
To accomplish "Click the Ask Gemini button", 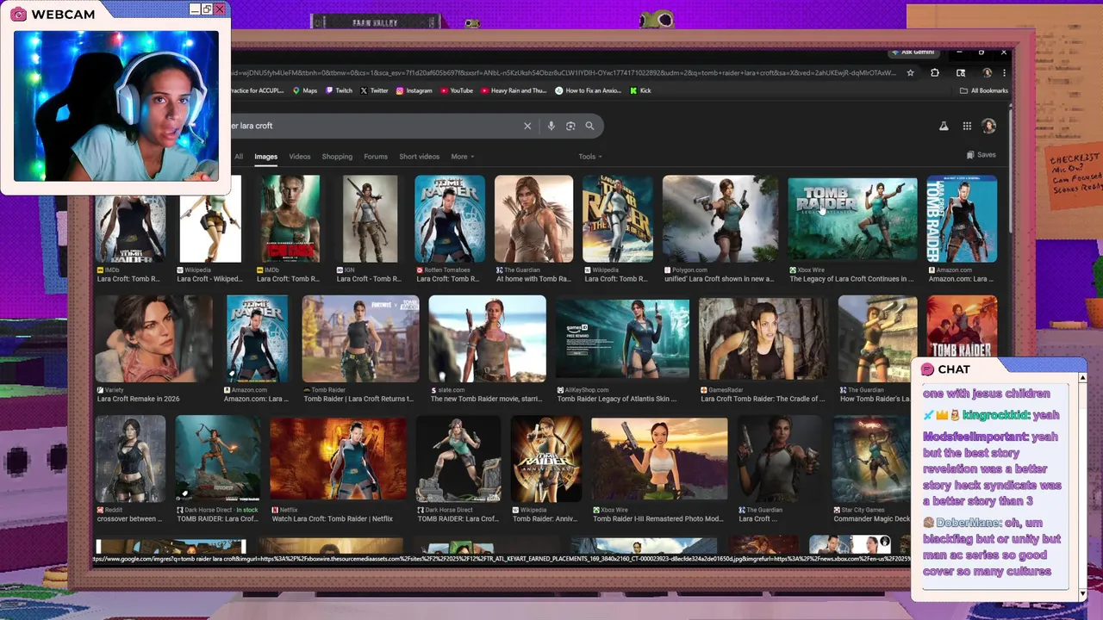I will click(913, 53).
